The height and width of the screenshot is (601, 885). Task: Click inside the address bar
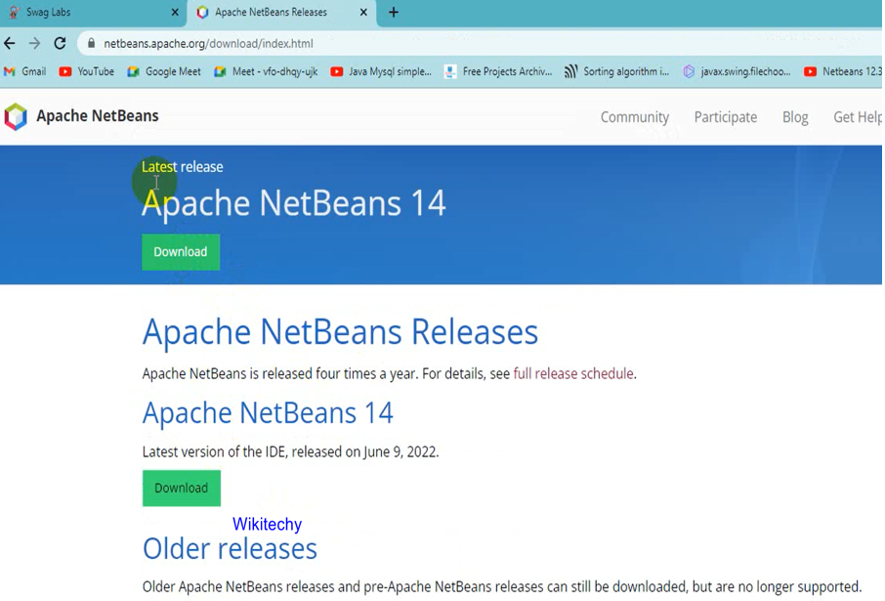(244, 43)
